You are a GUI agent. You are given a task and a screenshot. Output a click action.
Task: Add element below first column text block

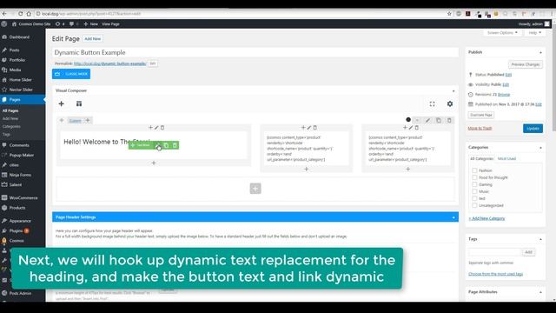click(154, 163)
